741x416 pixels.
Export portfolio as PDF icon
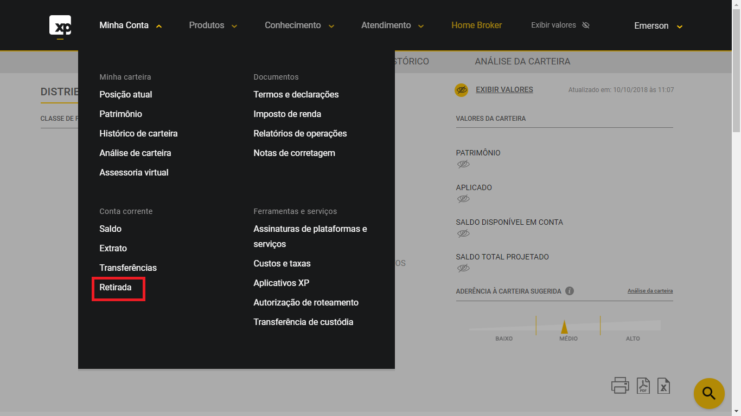point(643,386)
